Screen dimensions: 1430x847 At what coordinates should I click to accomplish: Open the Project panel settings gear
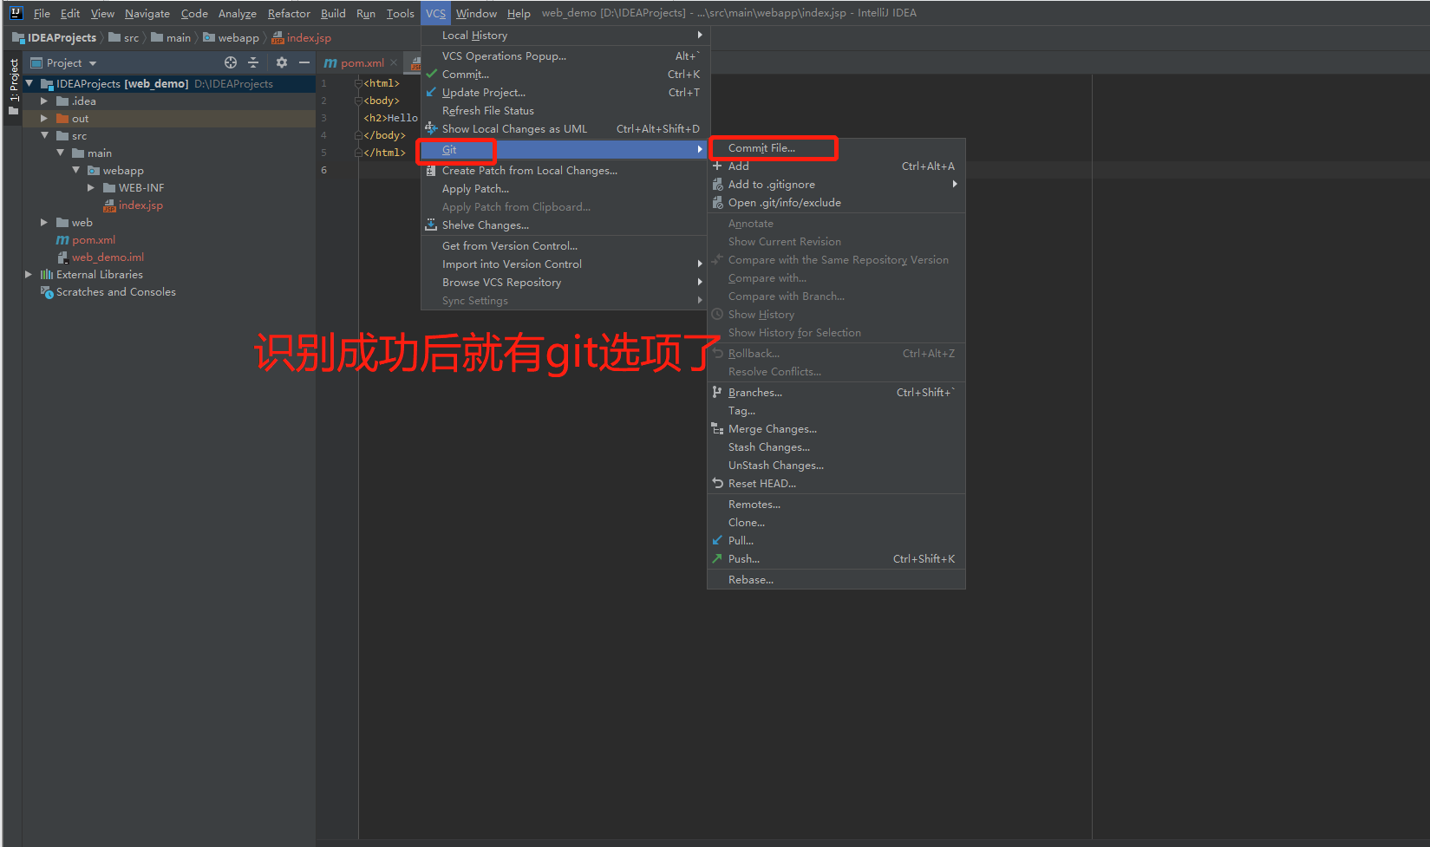[282, 62]
